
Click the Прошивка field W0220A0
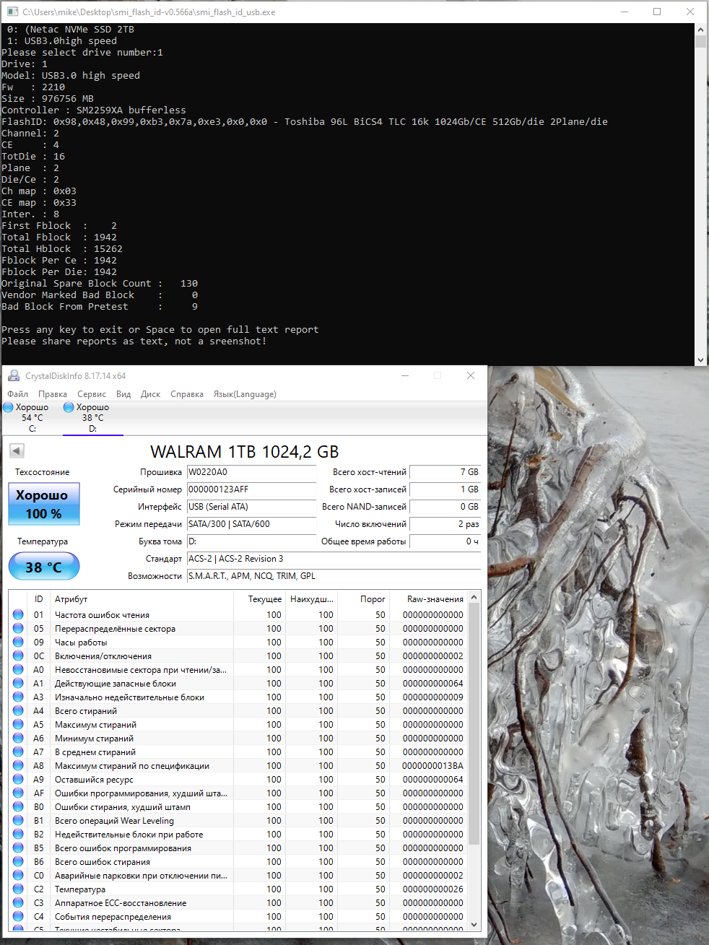[251, 472]
